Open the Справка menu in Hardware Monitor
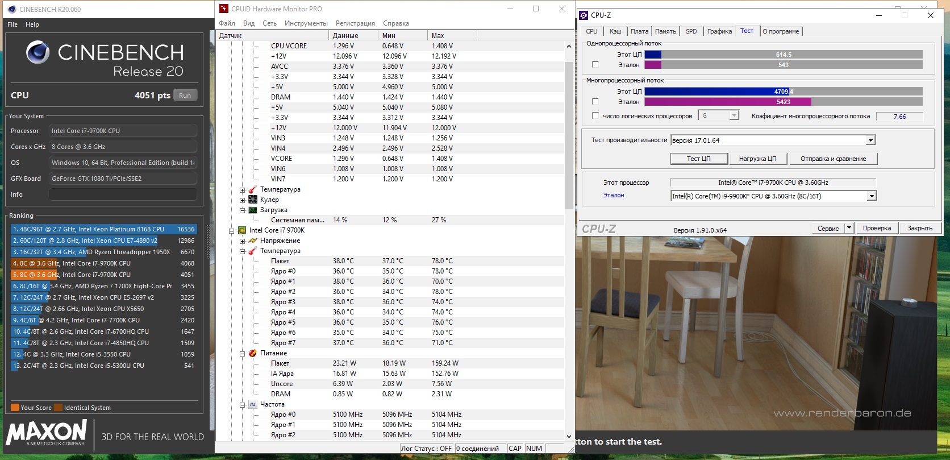 396,23
